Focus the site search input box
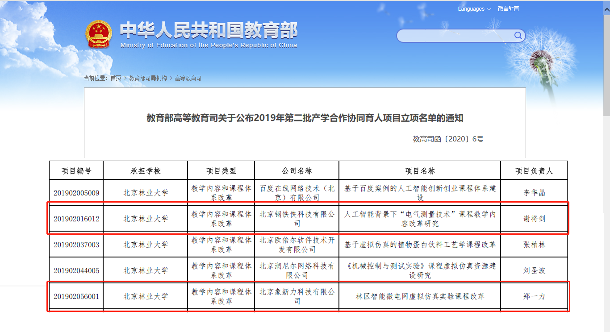The width and height of the screenshot is (610, 332). pyautogui.click(x=455, y=36)
